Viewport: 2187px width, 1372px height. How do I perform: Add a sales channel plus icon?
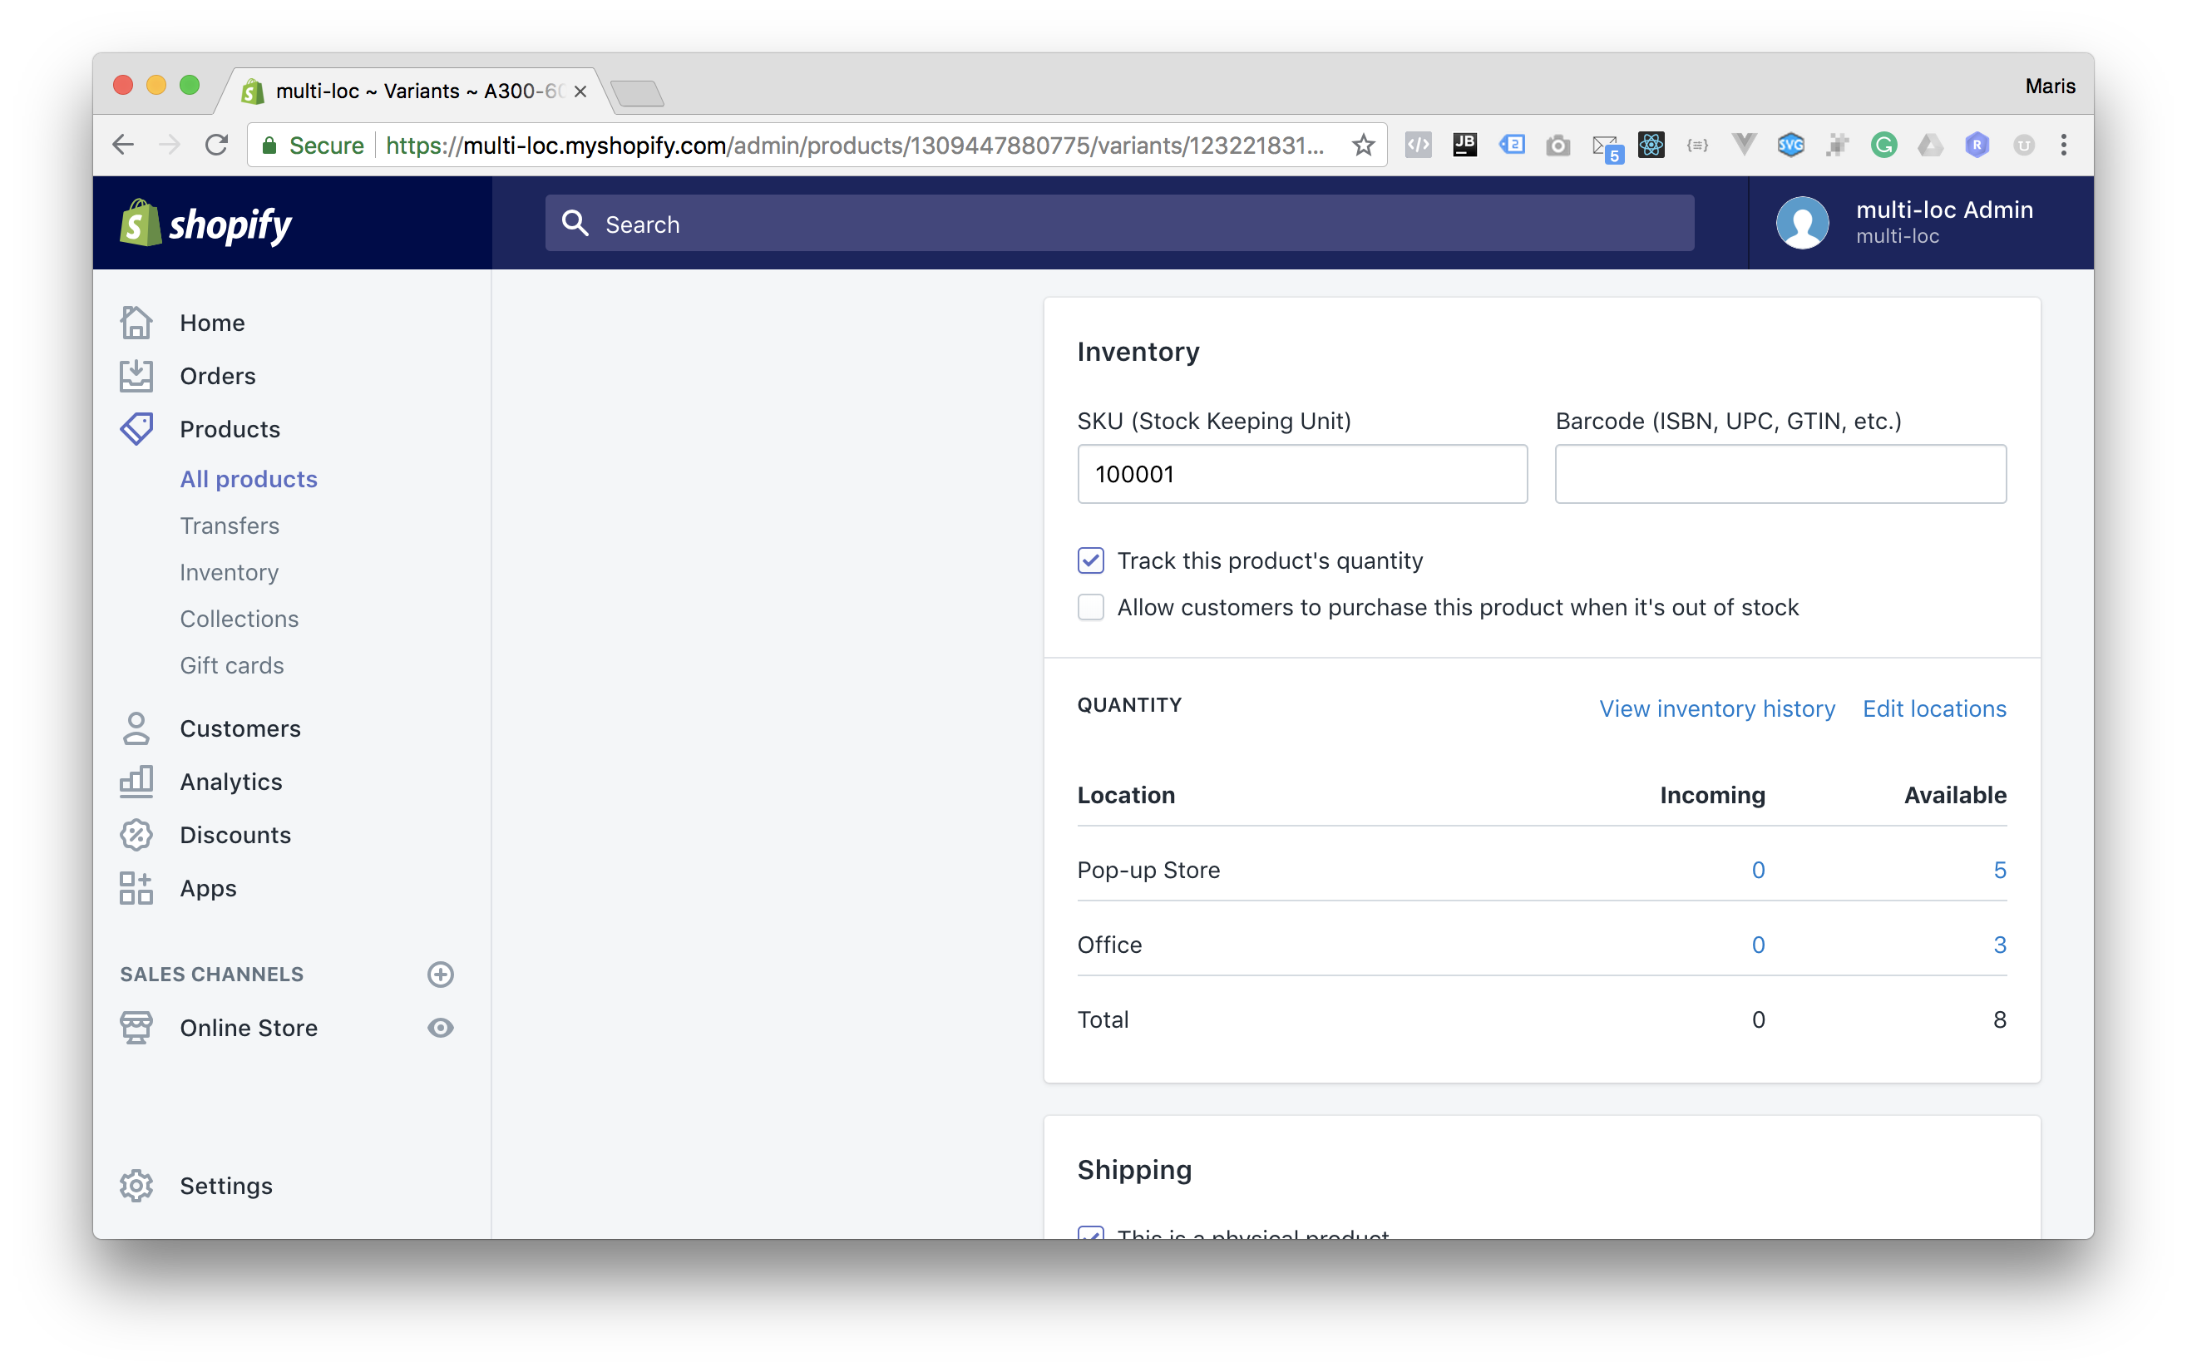coord(440,974)
